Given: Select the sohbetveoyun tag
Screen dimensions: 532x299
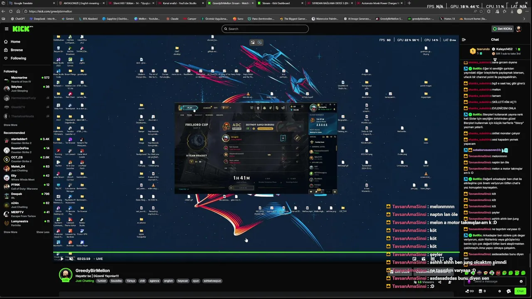Looking at the screenshot, I should click(x=212, y=281).
